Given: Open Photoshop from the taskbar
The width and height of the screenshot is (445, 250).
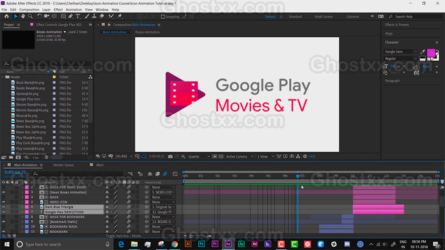Looking at the screenshot, I should (201, 244).
